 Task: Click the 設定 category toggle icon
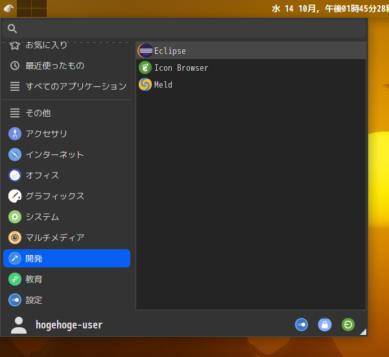pyautogui.click(x=15, y=300)
